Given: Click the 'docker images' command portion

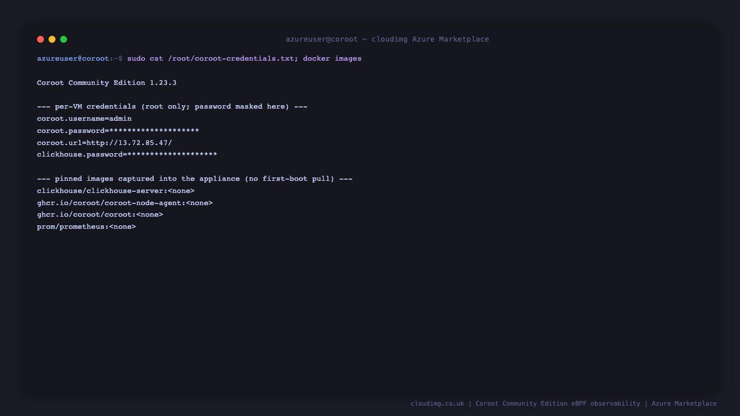Looking at the screenshot, I should [332, 58].
